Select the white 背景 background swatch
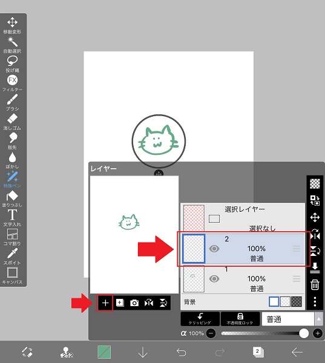325x363 pixels. [x=274, y=302]
